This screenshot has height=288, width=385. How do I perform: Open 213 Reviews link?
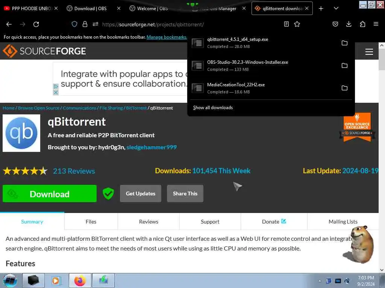(74, 171)
